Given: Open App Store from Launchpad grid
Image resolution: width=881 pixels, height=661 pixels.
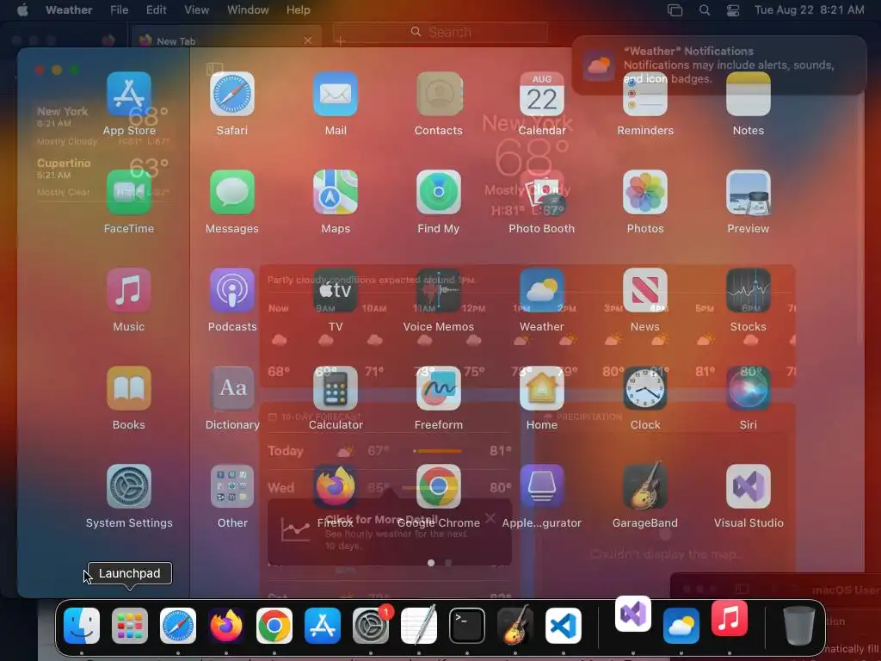Looking at the screenshot, I should (x=129, y=94).
